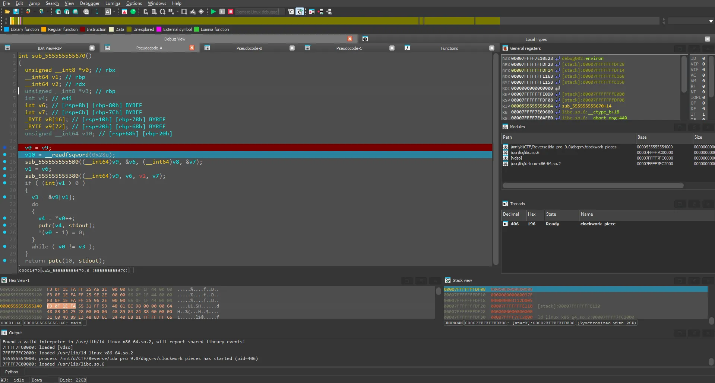715x383 pixels.
Task: Toggle breakpoint dot at the putc line 25
Action: [x=5, y=225]
